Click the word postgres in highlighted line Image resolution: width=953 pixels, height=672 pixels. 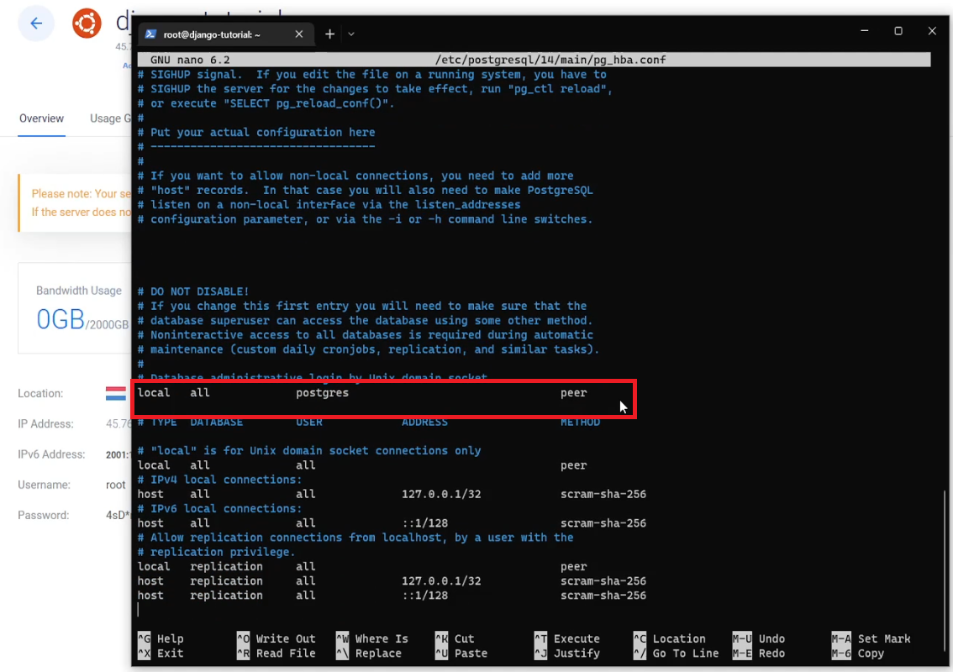pos(322,392)
